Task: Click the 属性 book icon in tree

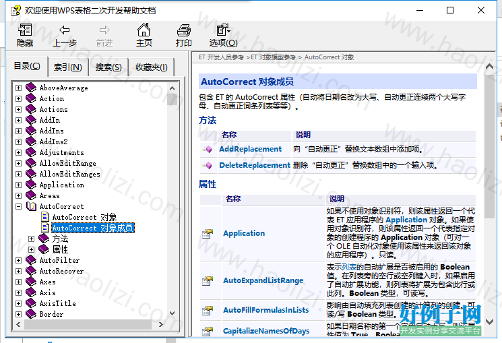Action: (x=44, y=249)
